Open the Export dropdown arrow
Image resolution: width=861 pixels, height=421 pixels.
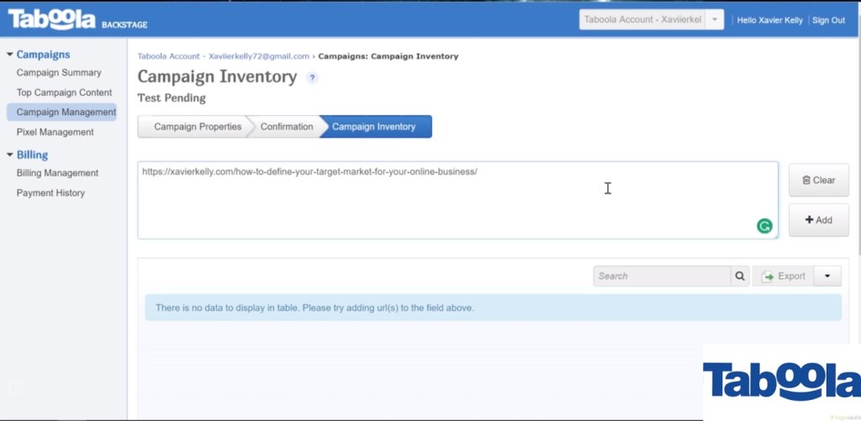[827, 276]
